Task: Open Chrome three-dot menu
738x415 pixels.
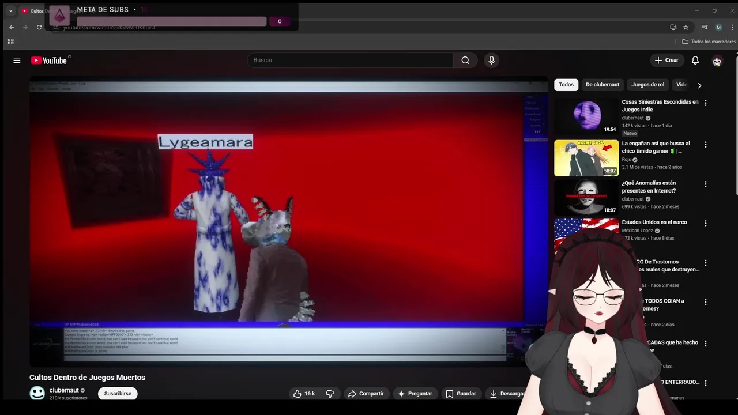Action: click(732, 27)
